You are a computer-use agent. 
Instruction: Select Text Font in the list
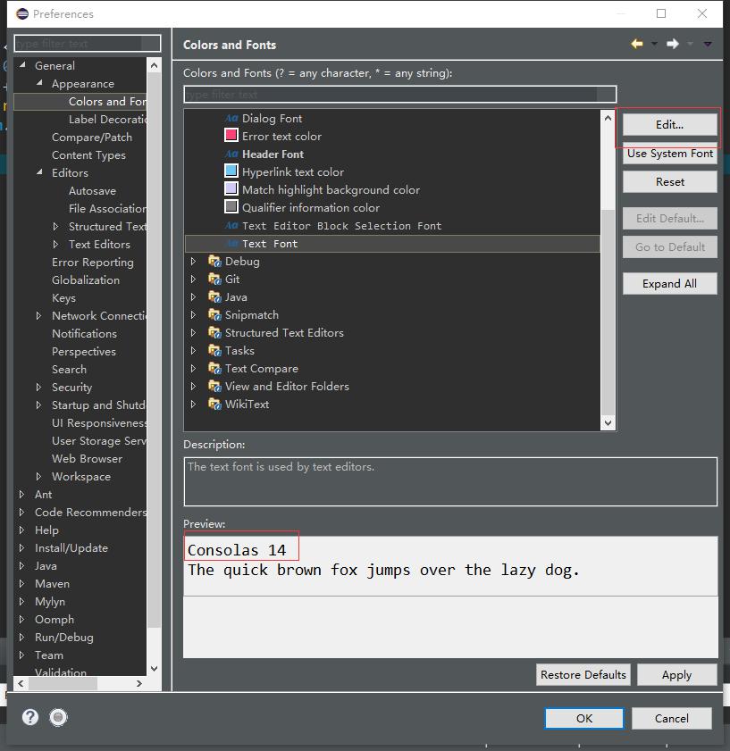[392, 244]
